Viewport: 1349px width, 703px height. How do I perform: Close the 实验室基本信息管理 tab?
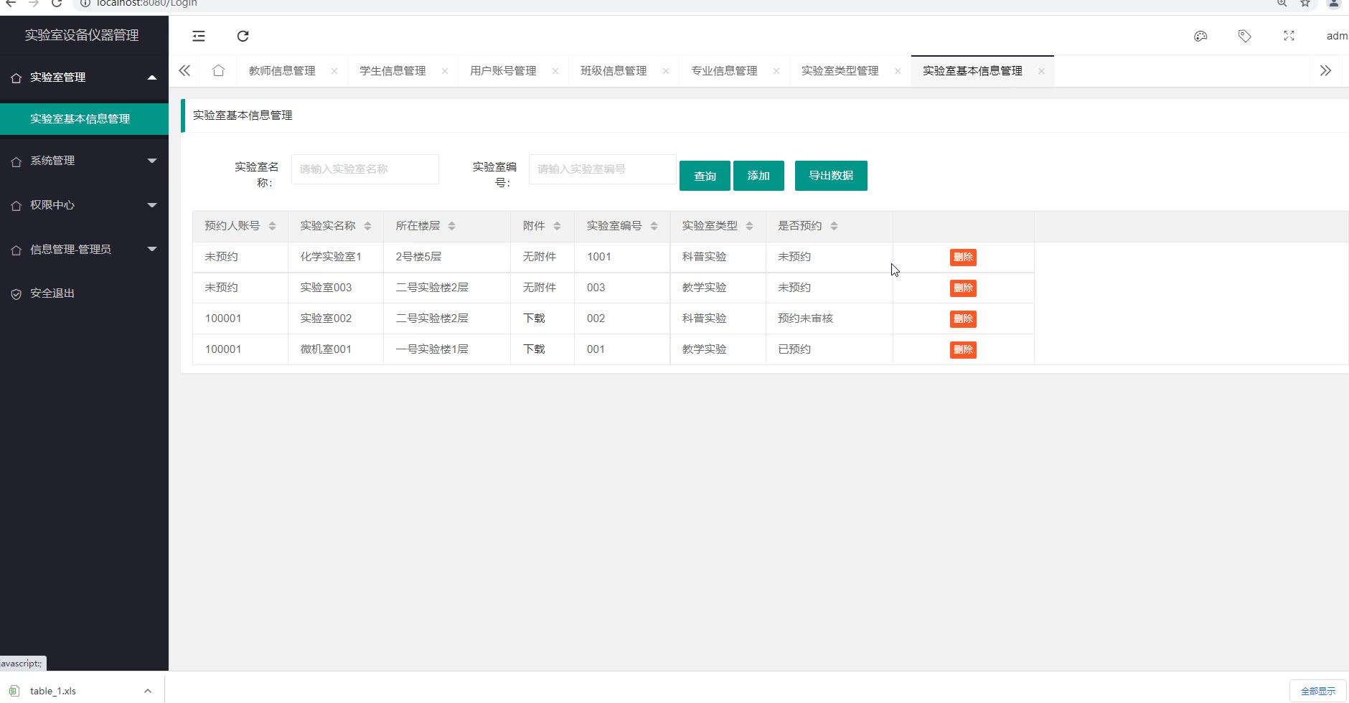pyautogui.click(x=1041, y=71)
